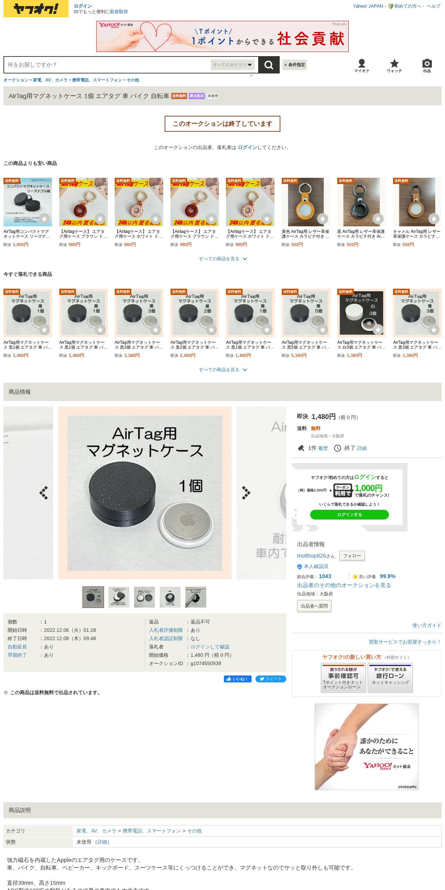Select the second product image thumbnail
The width and height of the screenshot is (445, 890).
[119, 597]
